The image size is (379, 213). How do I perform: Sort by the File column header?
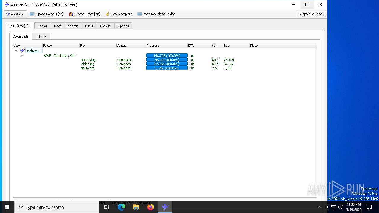[98, 46]
